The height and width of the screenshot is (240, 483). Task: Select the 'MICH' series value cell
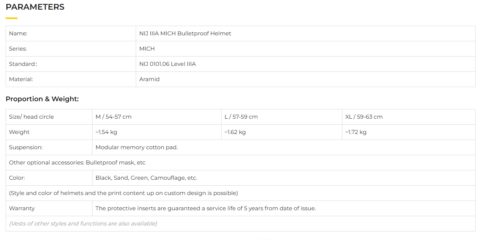click(147, 49)
